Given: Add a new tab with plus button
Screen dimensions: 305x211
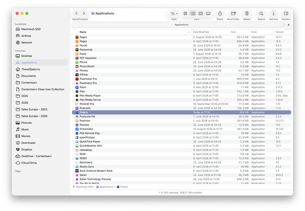Looking at the screenshot, I should click(x=289, y=25).
